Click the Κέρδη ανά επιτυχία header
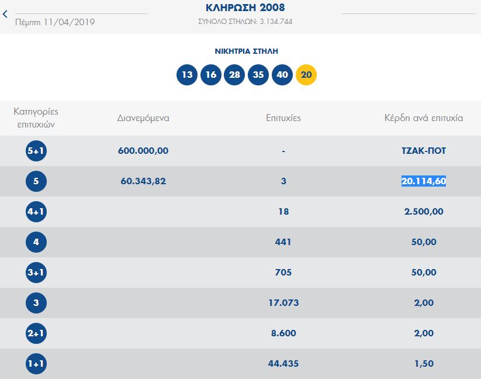The width and height of the screenshot is (481, 379). pyautogui.click(x=424, y=118)
